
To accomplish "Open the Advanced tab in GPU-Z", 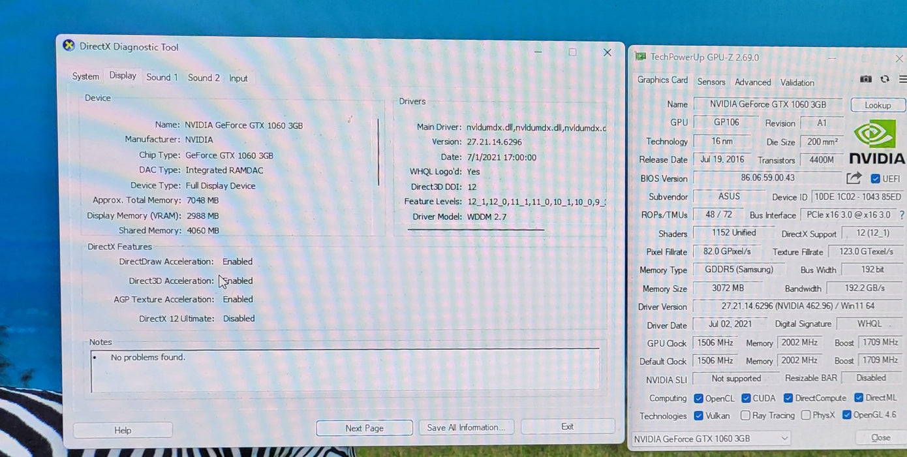I will (752, 82).
